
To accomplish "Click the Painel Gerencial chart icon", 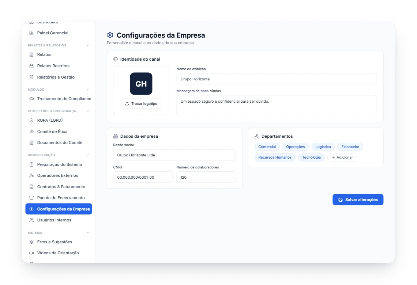I will click(x=31, y=33).
